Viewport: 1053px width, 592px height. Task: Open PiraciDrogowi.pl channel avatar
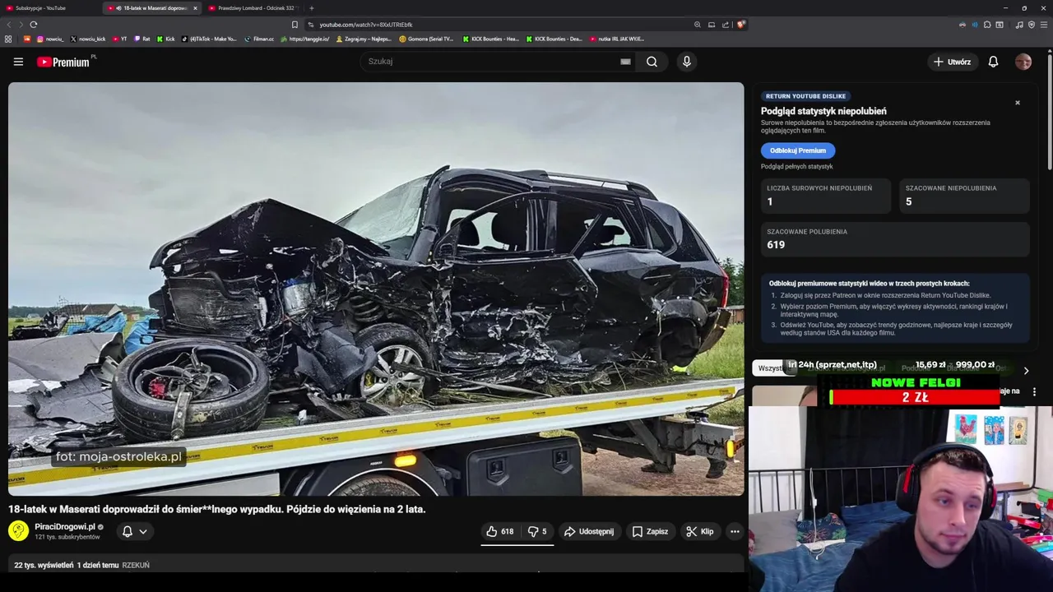[x=18, y=531]
